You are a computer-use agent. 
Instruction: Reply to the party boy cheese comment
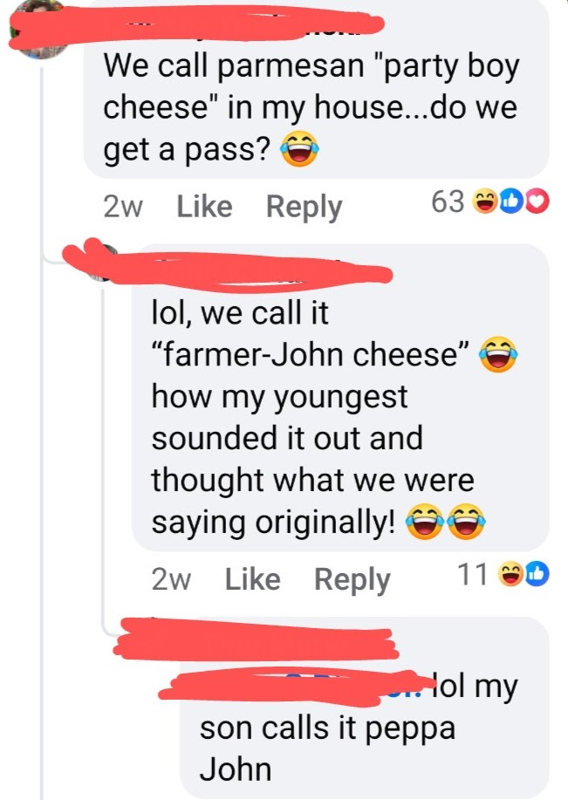point(305,208)
